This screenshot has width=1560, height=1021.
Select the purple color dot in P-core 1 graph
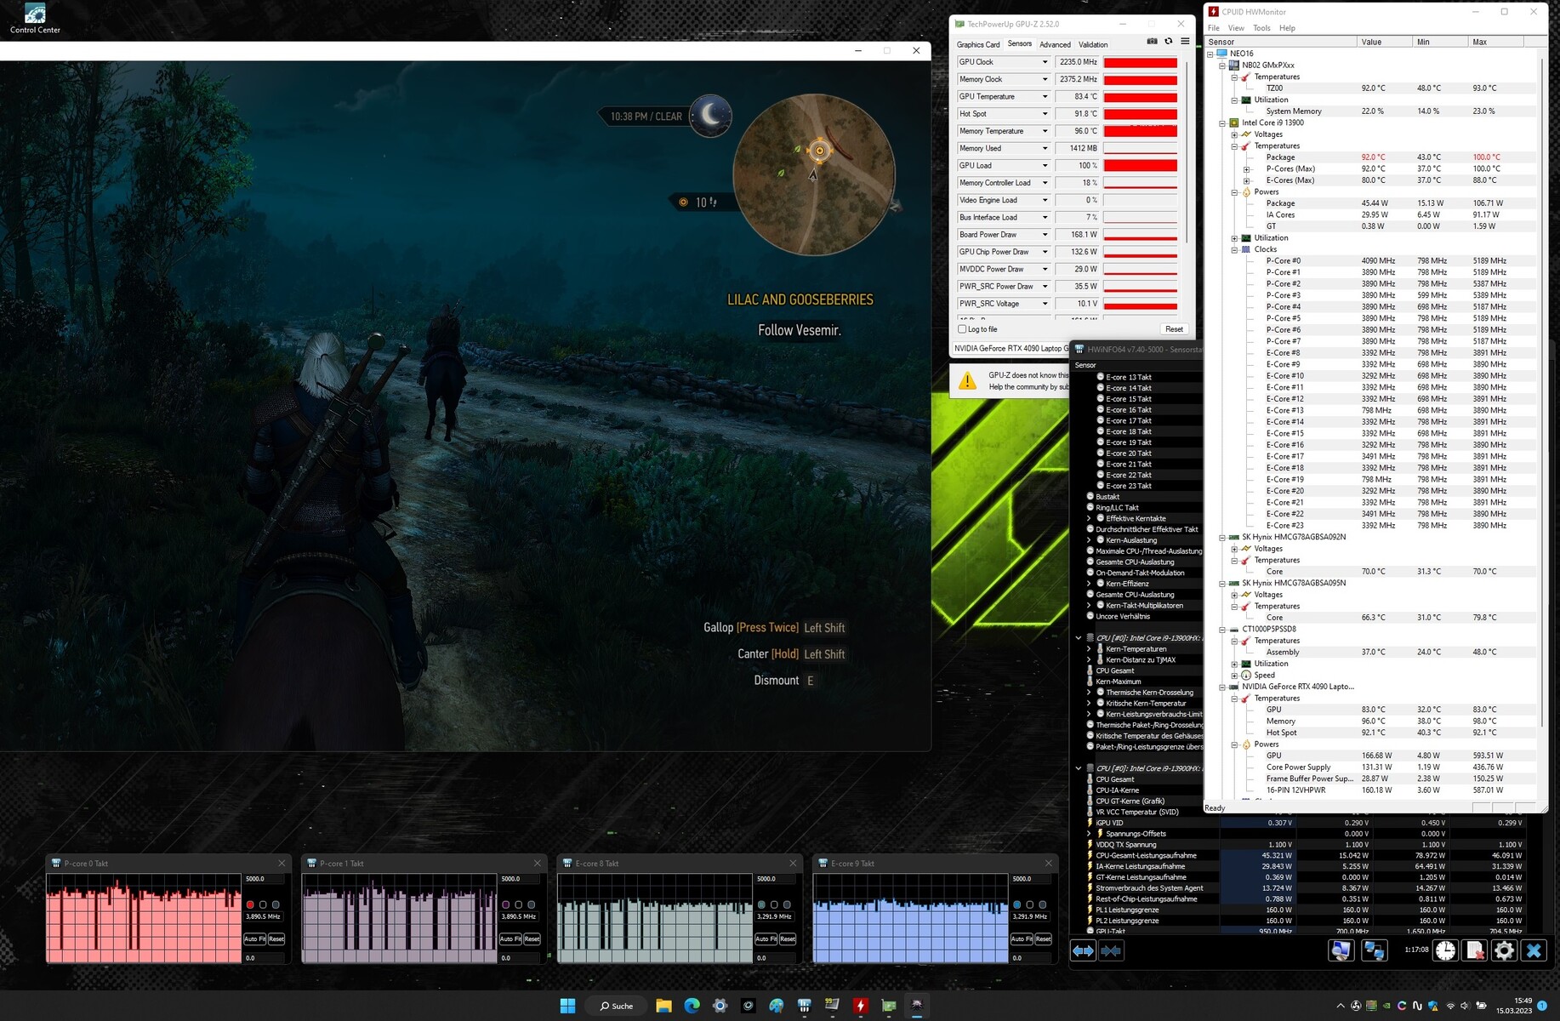coord(506,904)
